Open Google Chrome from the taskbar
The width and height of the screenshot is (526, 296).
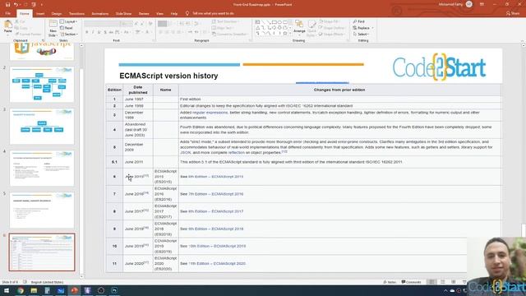click(x=21, y=290)
